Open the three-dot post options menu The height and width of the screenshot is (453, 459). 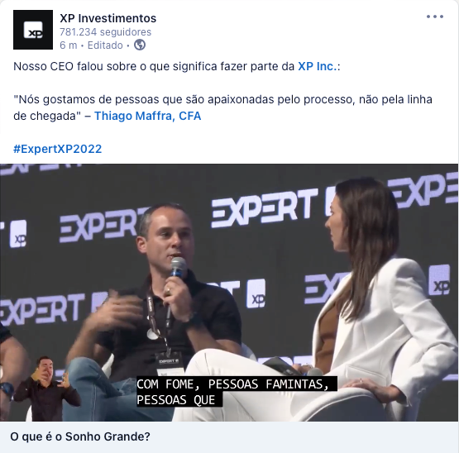435,17
